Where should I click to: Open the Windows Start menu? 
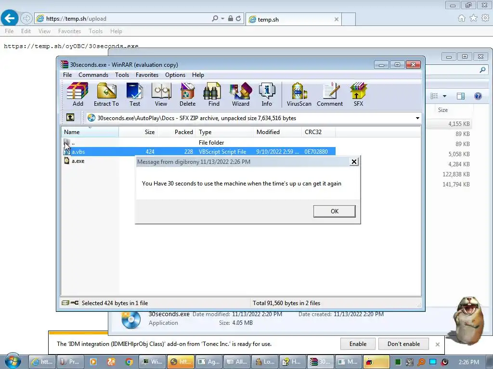[13, 361]
